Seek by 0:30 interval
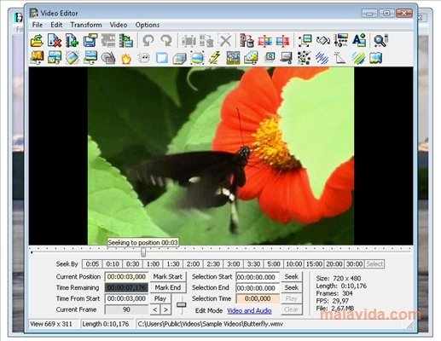The image size is (441, 341). (x=133, y=264)
